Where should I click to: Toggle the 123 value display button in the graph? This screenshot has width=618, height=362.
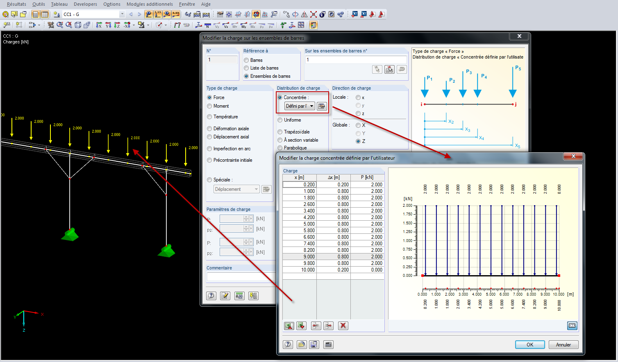tap(572, 326)
